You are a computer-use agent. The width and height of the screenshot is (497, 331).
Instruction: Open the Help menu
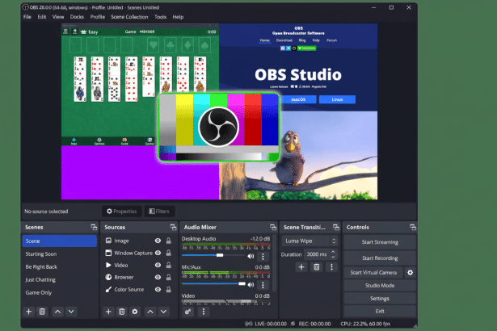point(178,17)
